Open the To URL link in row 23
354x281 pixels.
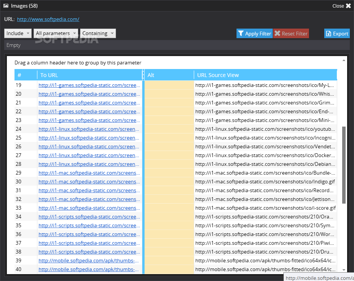point(89,120)
